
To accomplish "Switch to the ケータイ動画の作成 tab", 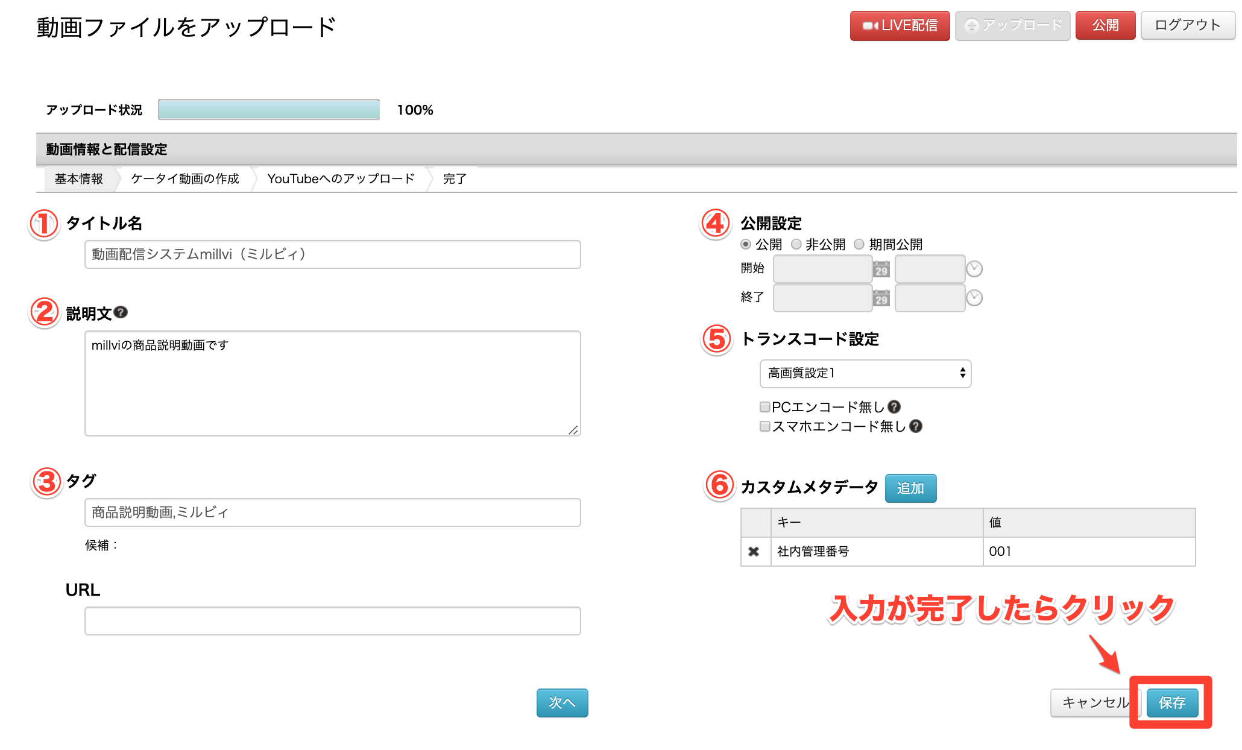I will [x=184, y=178].
